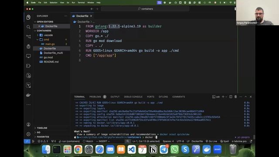Click the Spell status bar item
This screenshot has width=279, height=157.
(225, 141)
